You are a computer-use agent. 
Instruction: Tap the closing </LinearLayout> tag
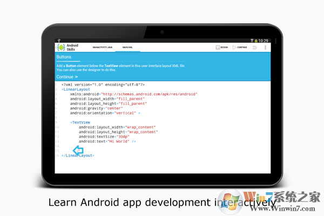click(78, 156)
